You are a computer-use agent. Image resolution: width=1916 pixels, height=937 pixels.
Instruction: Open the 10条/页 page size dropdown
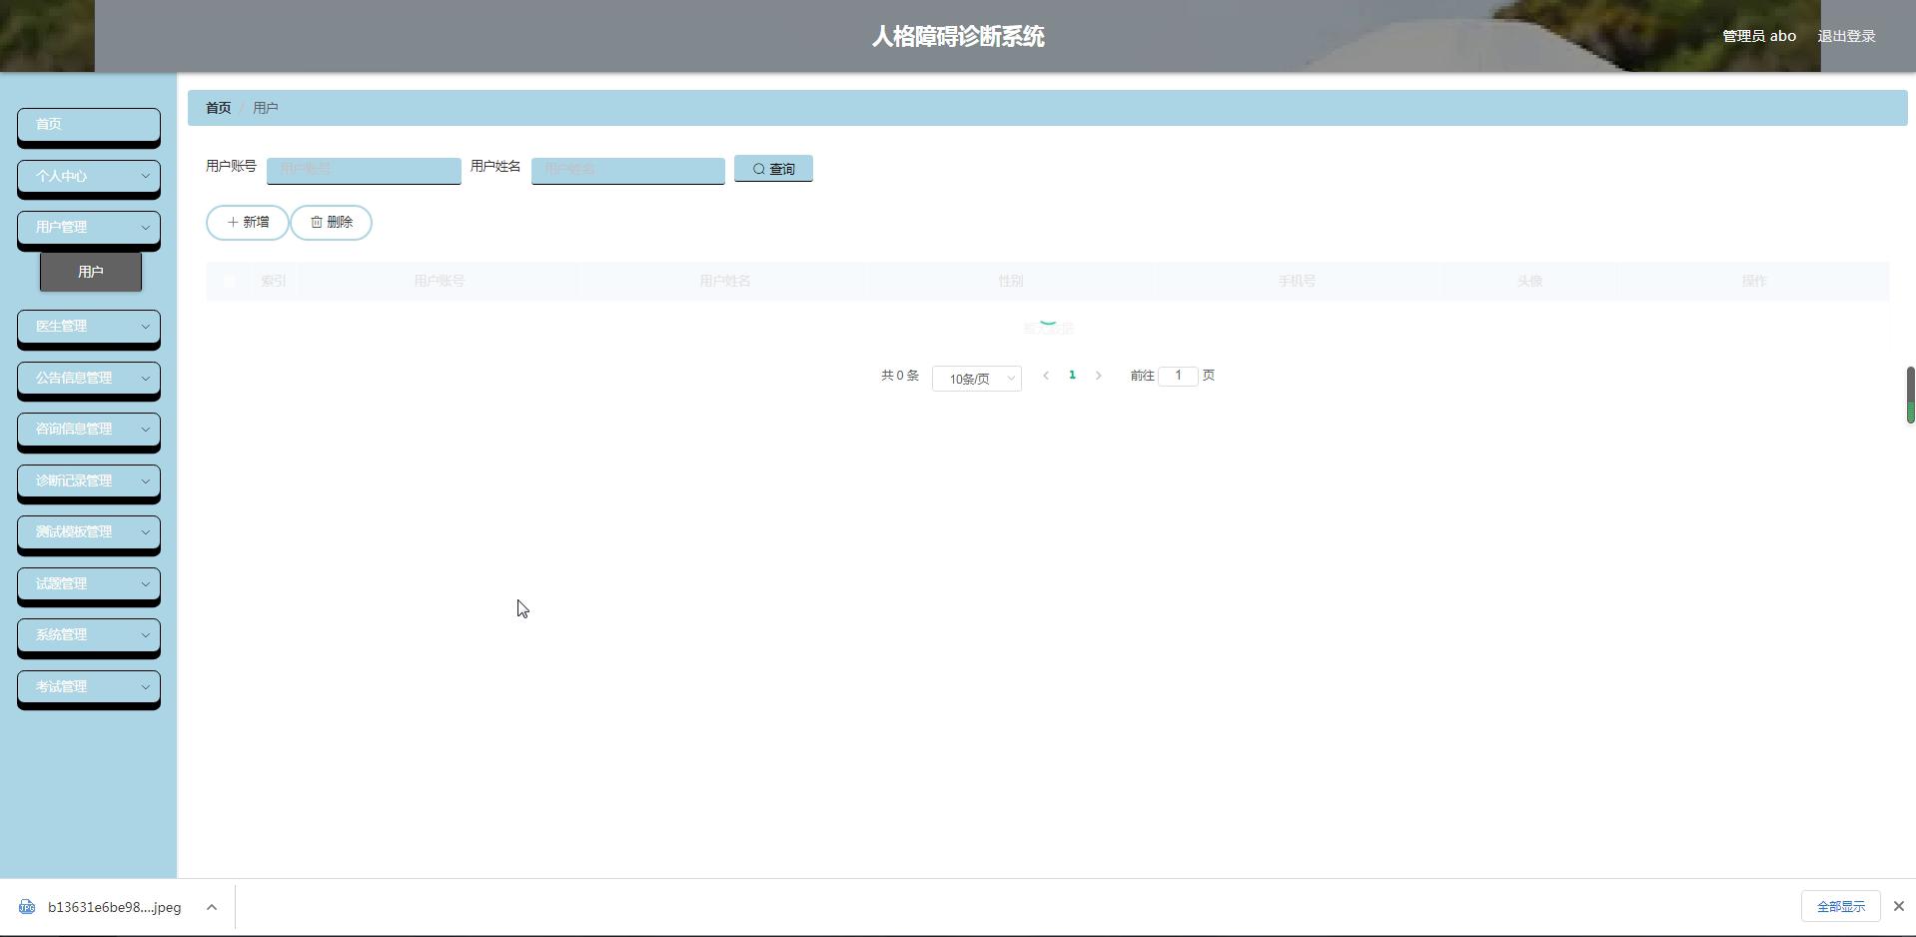(x=976, y=379)
